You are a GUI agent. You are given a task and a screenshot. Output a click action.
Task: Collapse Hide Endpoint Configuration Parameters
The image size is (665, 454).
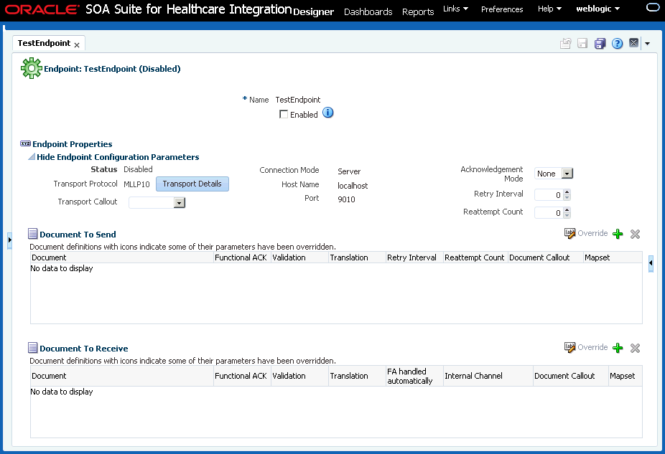click(x=32, y=156)
